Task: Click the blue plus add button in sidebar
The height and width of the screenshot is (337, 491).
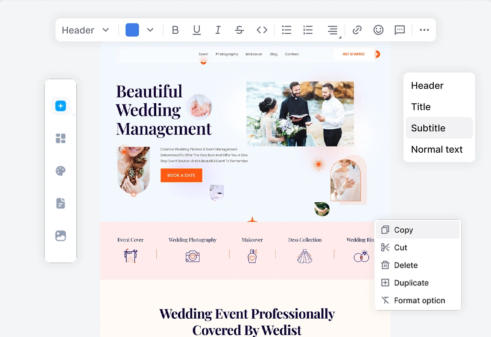Action: click(x=61, y=106)
